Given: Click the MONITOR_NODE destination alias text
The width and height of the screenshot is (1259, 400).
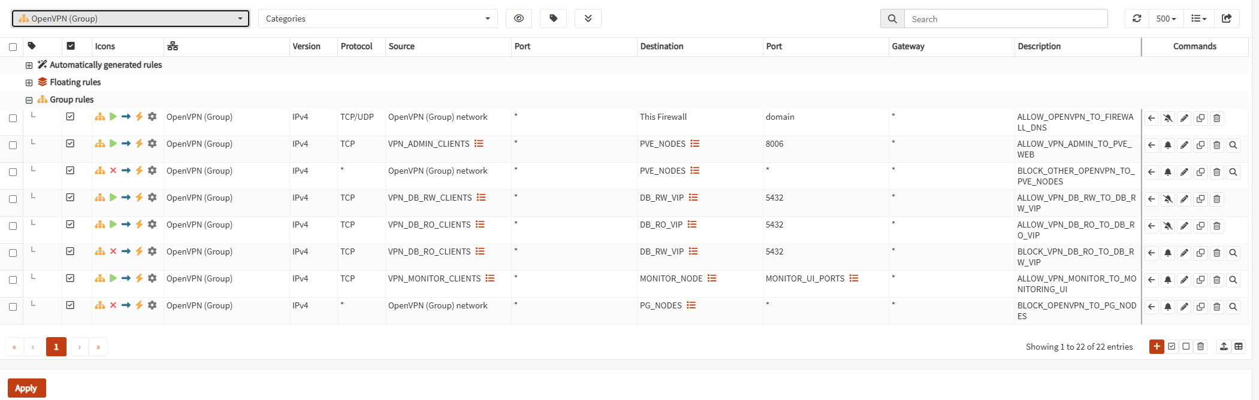Looking at the screenshot, I should point(671,278).
